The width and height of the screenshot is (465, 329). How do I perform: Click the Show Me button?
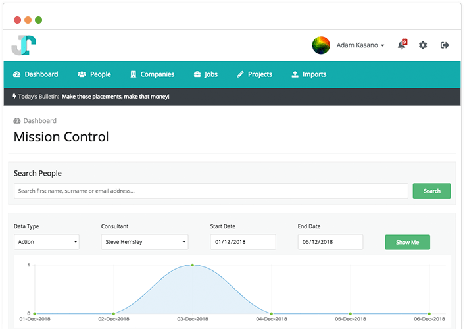point(407,242)
